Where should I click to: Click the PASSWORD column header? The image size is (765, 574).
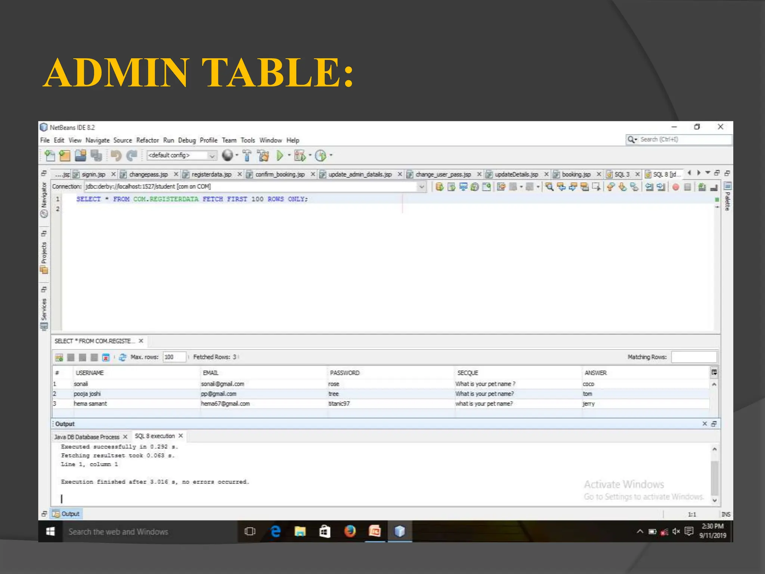point(391,373)
